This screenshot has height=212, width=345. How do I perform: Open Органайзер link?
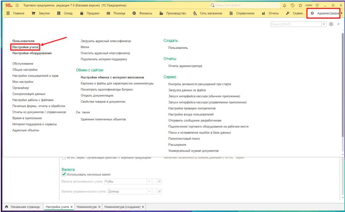tap(20, 88)
